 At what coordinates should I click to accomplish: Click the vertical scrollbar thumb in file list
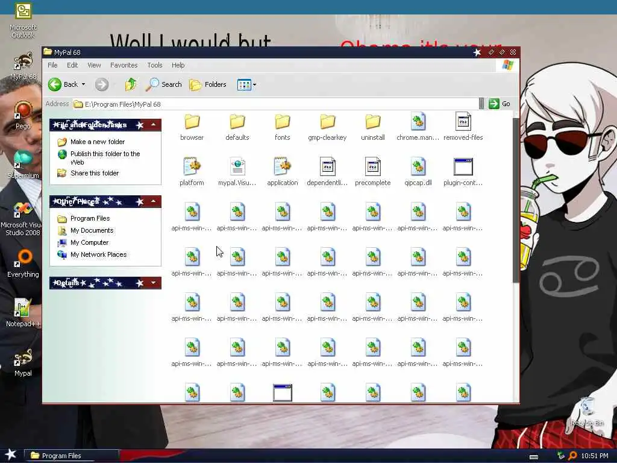pos(516,200)
